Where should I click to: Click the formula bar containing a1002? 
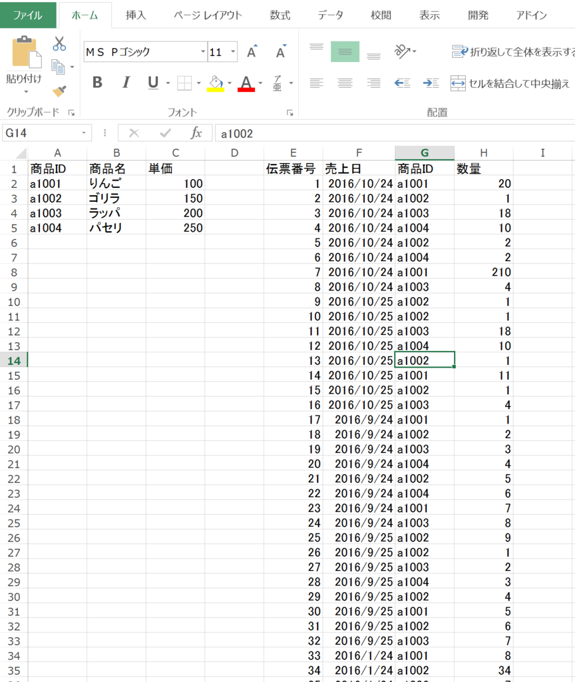coord(395,133)
